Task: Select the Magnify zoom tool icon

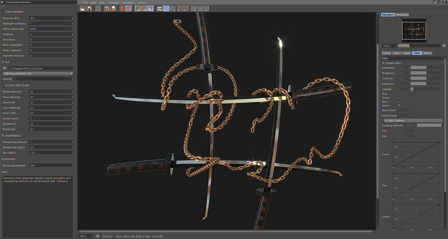Action: point(113,8)
